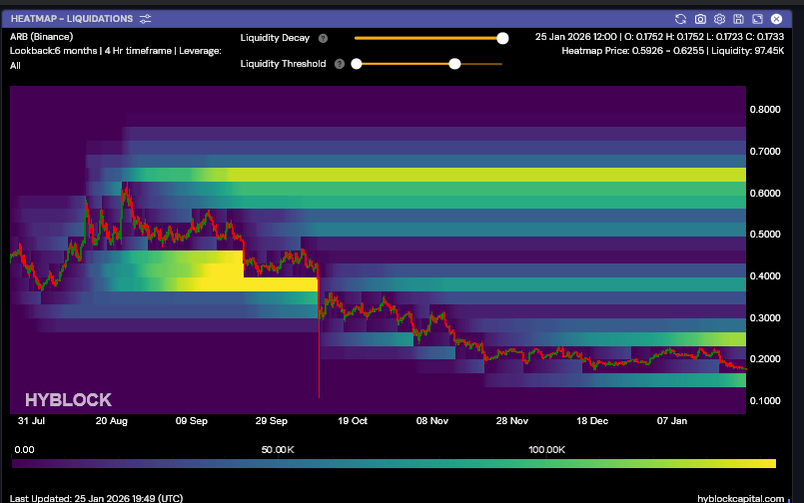Click the 09 Sep date label
This screenshot has height=503, width=804.
point(191,421)
